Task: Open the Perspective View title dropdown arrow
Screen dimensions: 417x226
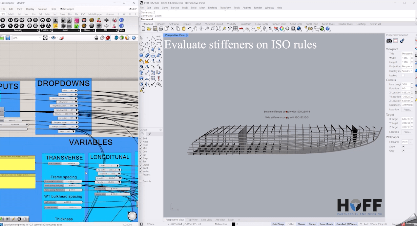Action: click(x=187, y=35)
